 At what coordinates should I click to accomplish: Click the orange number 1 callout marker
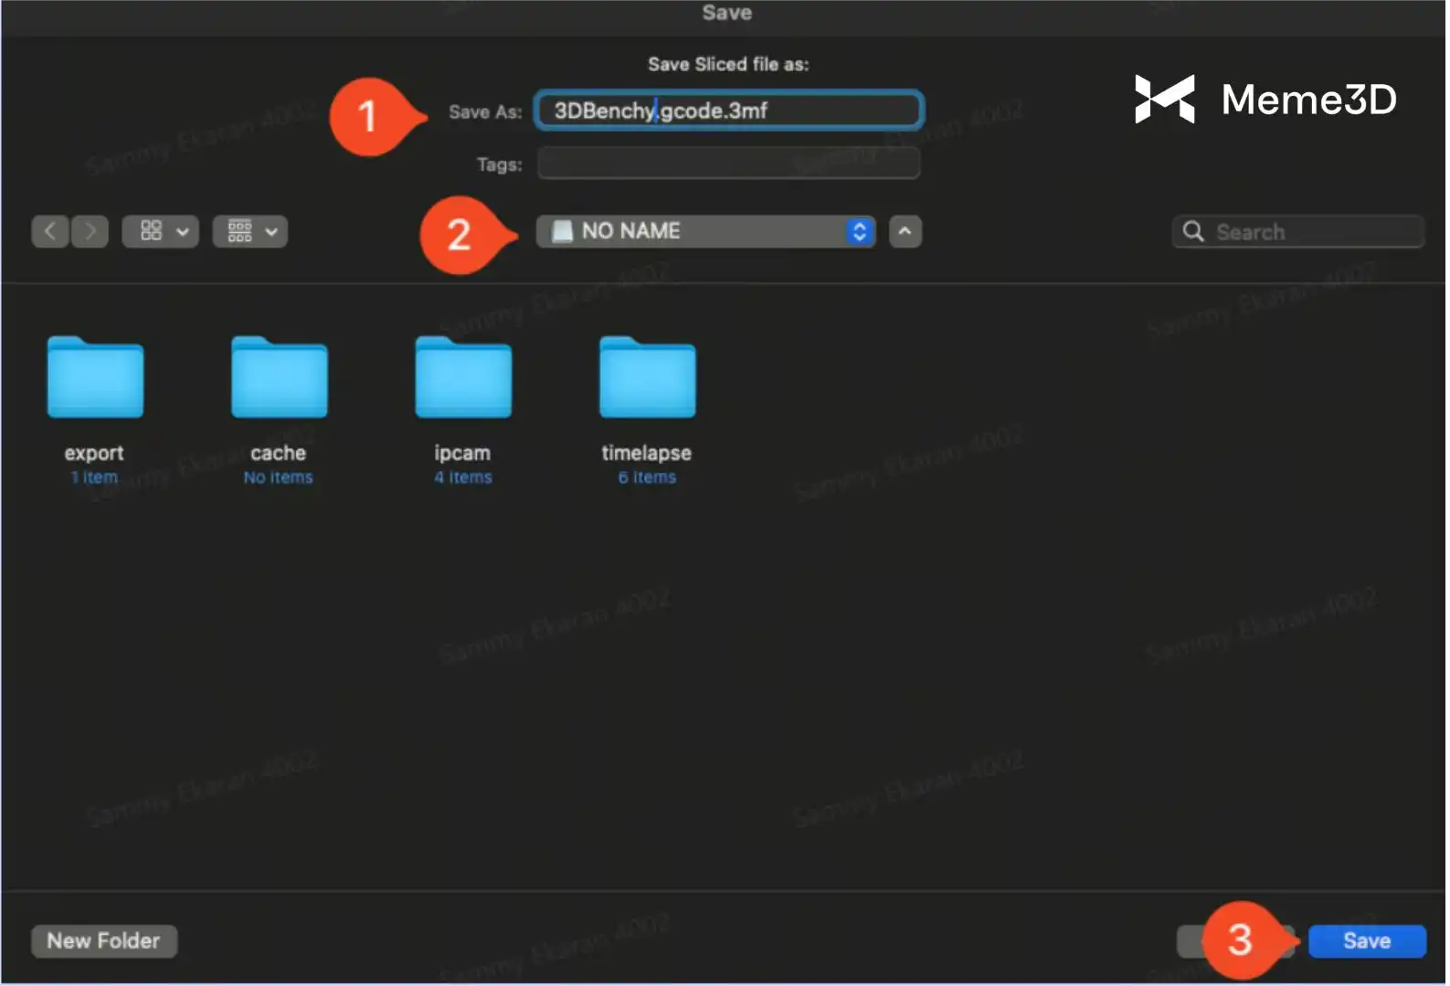[x=368, y=116]
